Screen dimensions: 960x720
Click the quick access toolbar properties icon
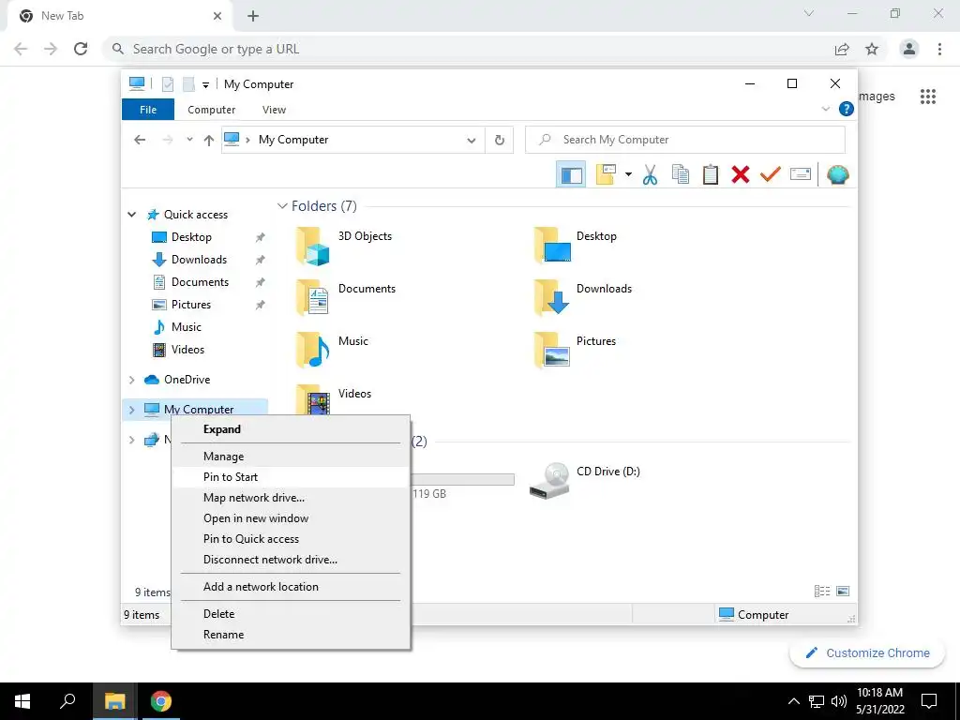167,84
